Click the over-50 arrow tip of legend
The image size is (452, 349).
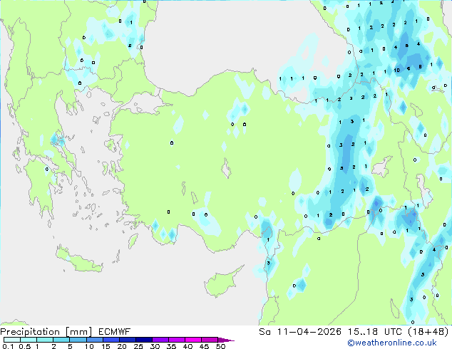point(226,340)
